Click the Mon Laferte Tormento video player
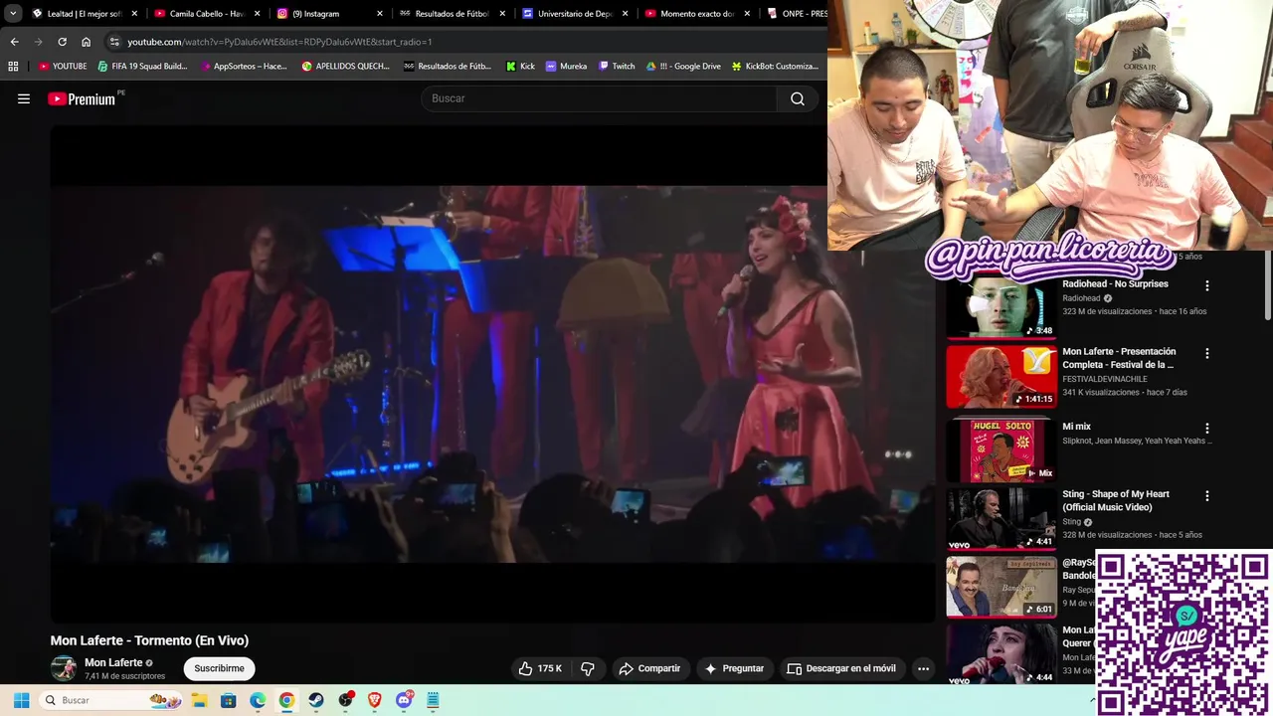Image resolution: width=1273 pixels, height=716 pixels. click(492, 374)
